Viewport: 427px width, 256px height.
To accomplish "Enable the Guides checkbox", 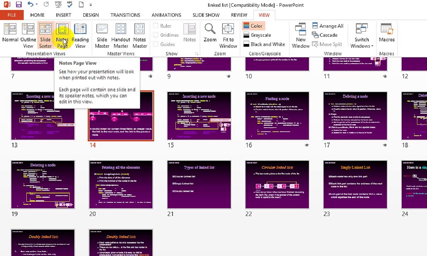I will click(x=155, y=44).
